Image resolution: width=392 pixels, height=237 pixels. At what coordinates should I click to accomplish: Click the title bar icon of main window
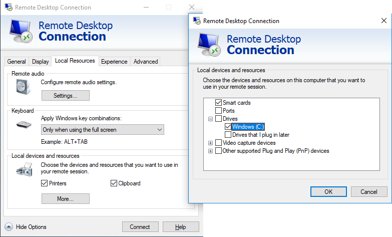click(8, 7)
